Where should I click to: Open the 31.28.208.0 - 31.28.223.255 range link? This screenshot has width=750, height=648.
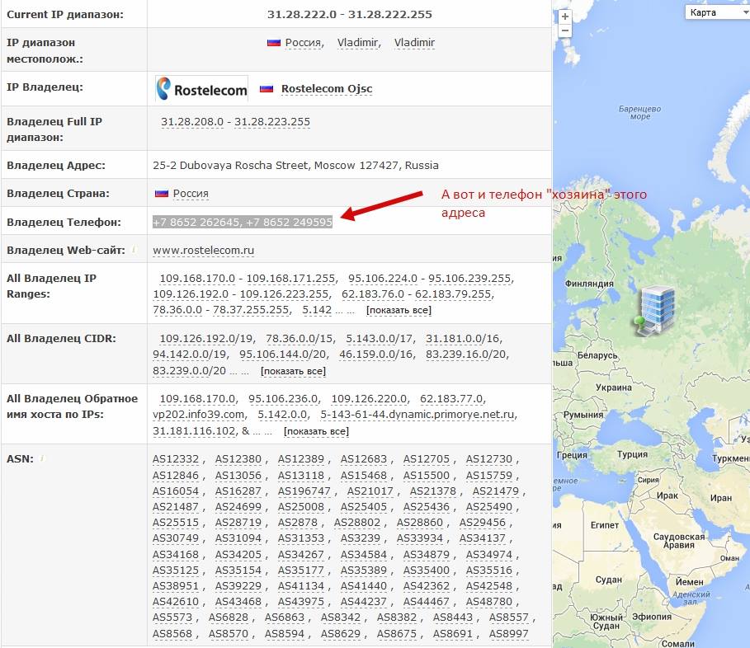pos(235,122)
